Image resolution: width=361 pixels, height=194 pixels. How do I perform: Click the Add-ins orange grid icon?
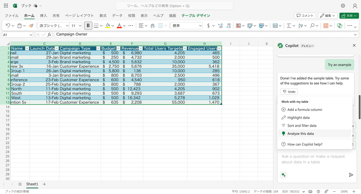pyautogui.click(x=326, y=26)
